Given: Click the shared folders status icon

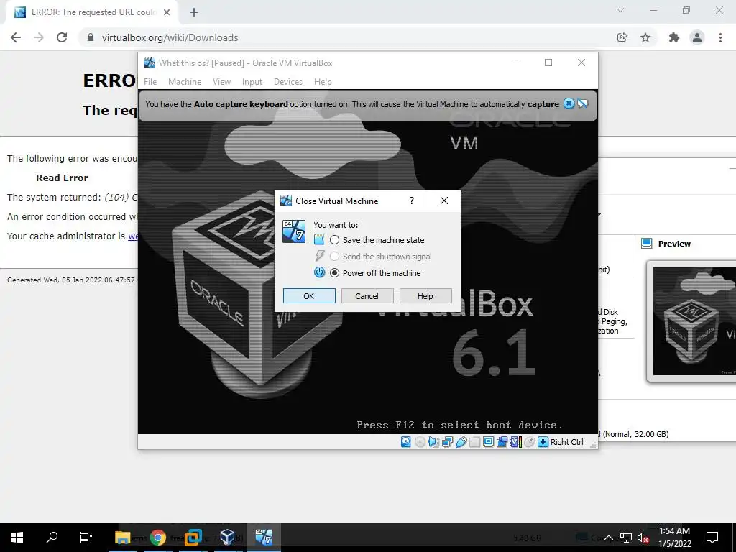Looking at the screenshot, I should point(474,442).
